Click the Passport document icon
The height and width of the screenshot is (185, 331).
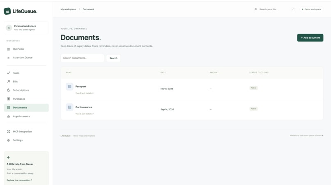69,87
